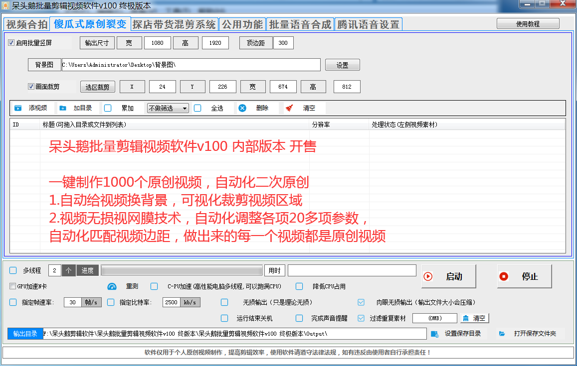Click 删除 label in toolbar

(262, 108)
